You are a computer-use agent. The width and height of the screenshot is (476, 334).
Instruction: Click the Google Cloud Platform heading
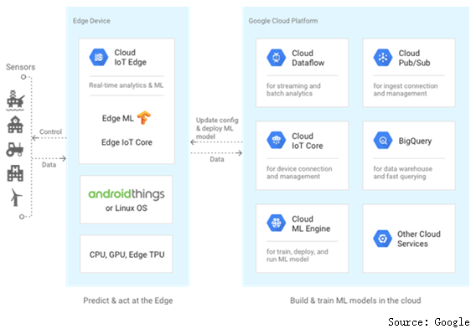[x=283, y=21]
